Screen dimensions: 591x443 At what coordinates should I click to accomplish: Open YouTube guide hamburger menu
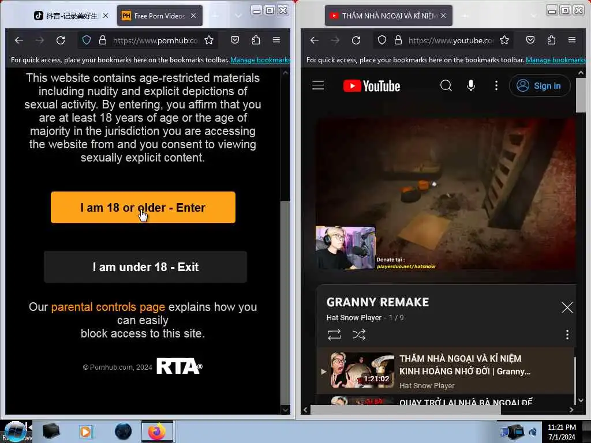pos(318,85)
